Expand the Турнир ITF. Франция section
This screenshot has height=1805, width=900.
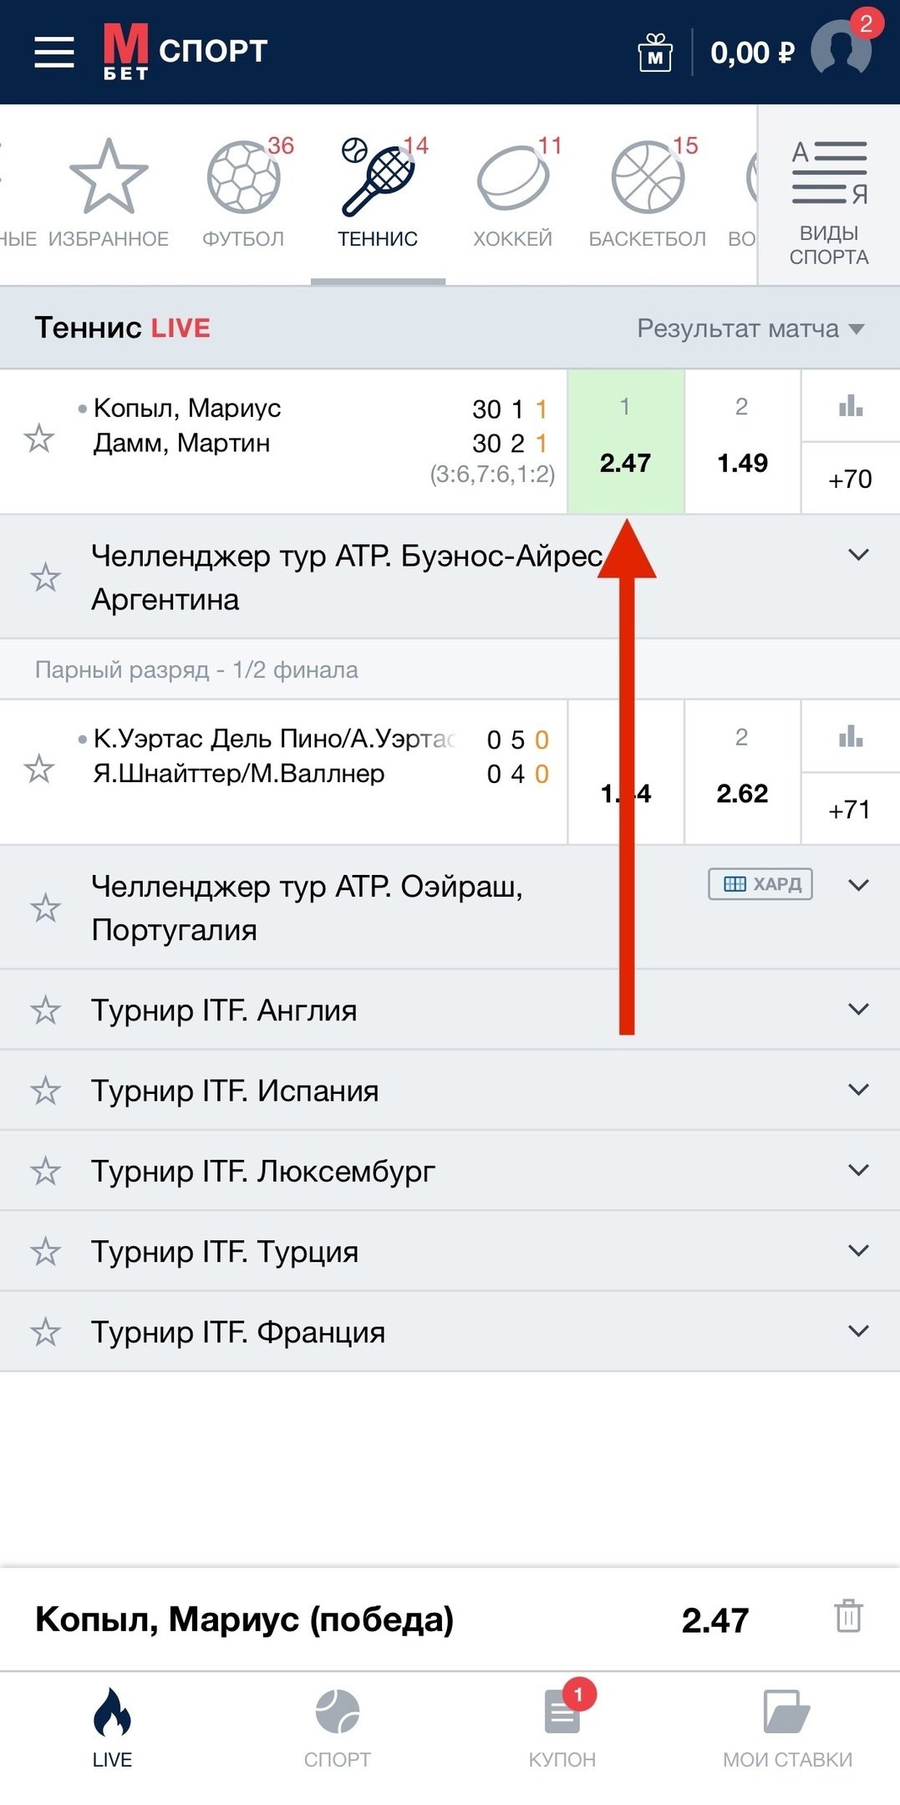pos(858,1331)
